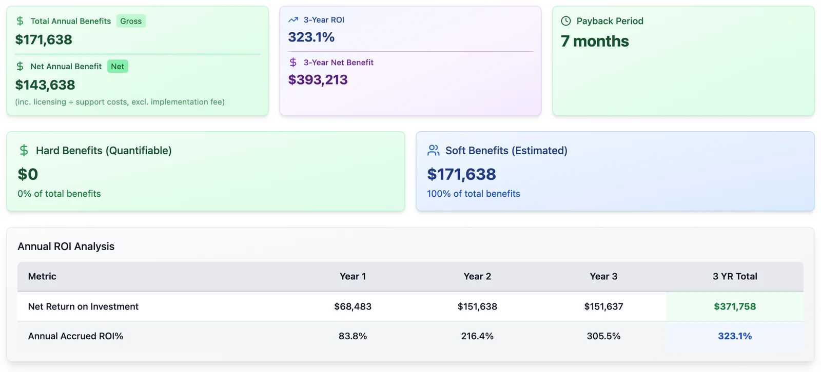
Task: Select the 323.1% total cell in the table
Action: pyautogui.click(x=735, y=336)
